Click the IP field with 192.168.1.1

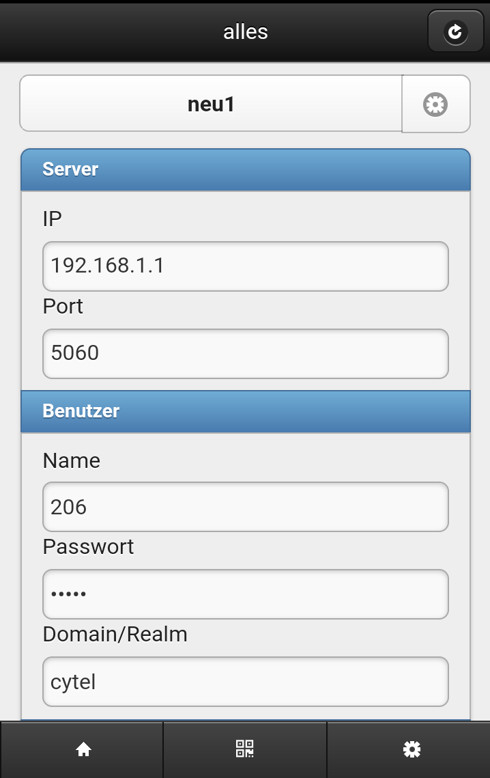pos(246,266)
